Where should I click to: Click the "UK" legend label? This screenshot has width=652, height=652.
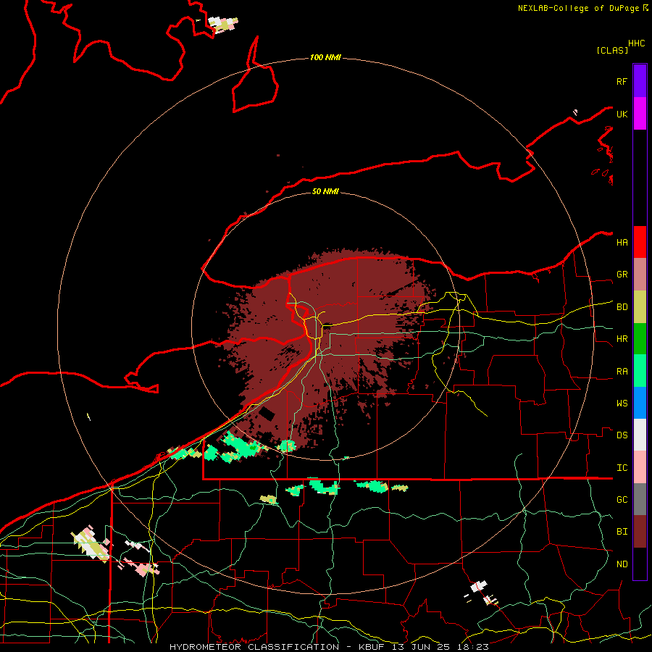622,114
